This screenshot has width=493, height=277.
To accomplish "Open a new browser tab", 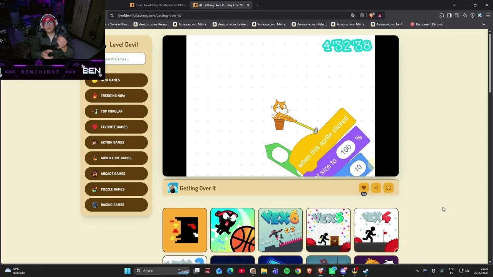I will [x=258, y=5].
